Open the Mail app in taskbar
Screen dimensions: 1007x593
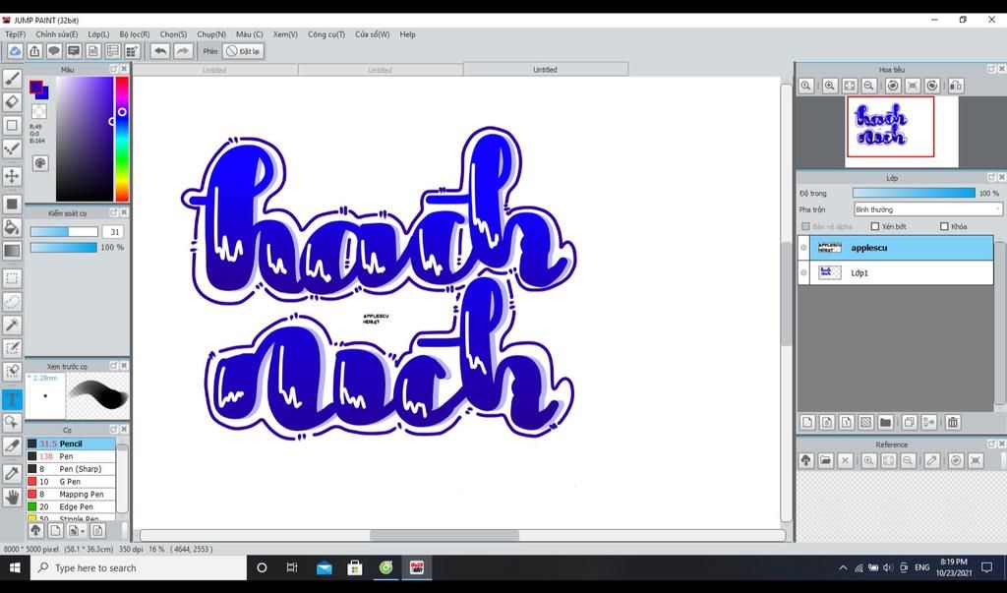pos(324,568)
